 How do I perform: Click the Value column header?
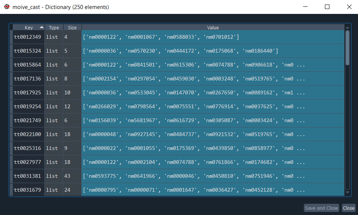click(x=213, y=27)
